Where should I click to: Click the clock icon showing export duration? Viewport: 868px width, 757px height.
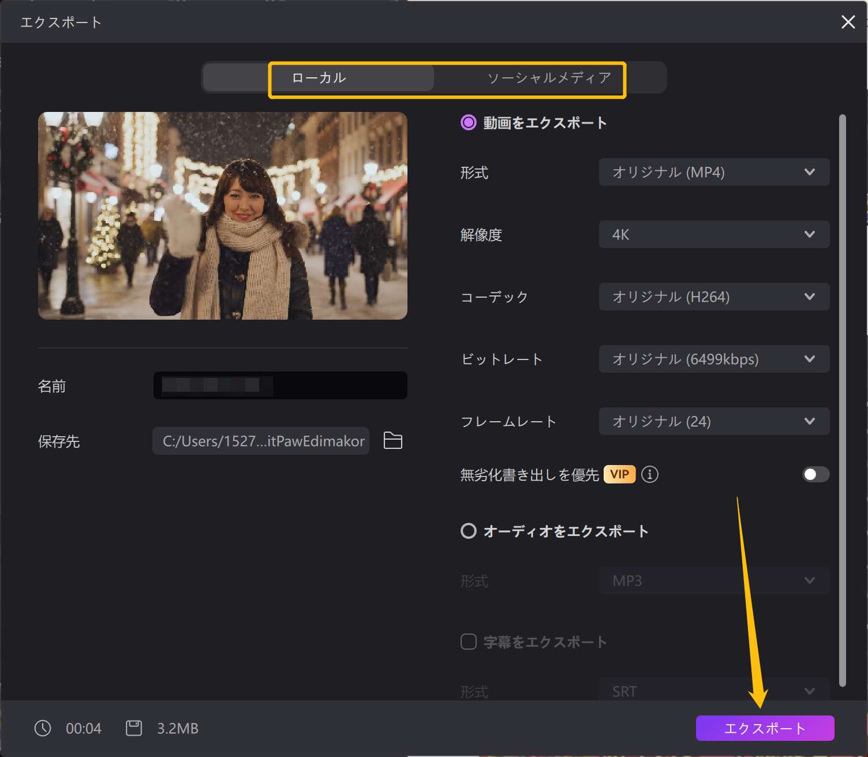pos(41,728)
